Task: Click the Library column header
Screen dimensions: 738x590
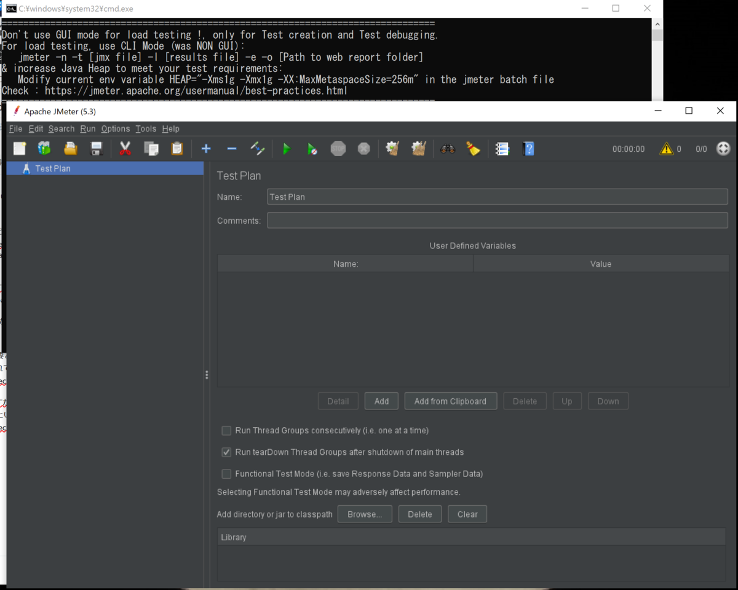Action: [471, 537]
